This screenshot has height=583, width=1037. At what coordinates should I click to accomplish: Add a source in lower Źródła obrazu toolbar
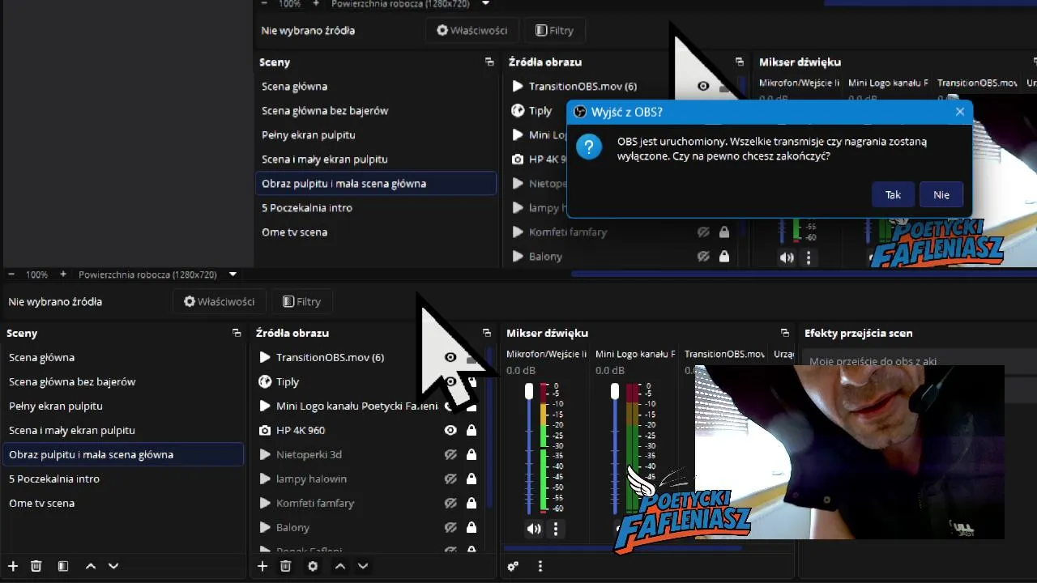262,566
